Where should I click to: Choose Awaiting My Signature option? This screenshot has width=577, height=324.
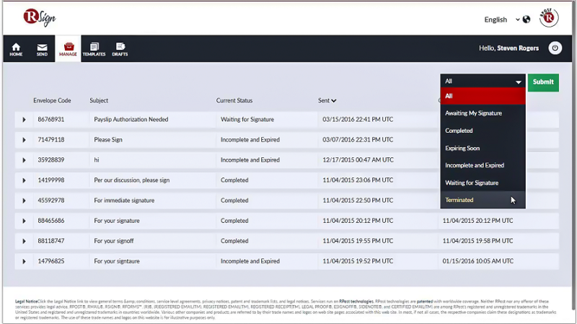coord(483,113)
